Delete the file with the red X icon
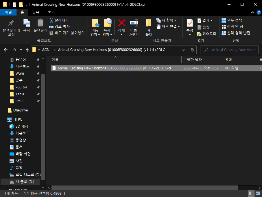 pyautogui.click(x=122, y=23)
